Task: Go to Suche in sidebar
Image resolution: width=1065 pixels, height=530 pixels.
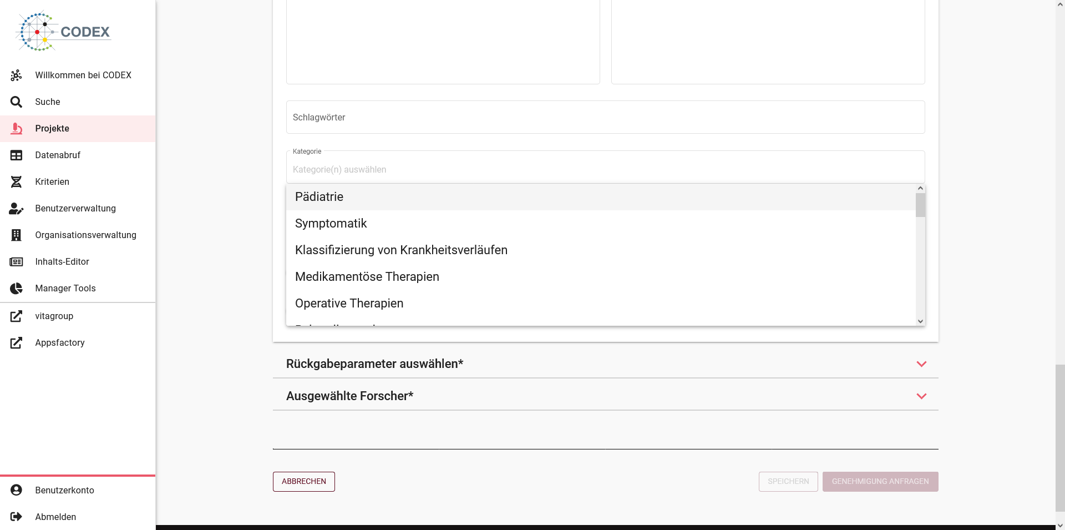Action: tap(78, 102)
